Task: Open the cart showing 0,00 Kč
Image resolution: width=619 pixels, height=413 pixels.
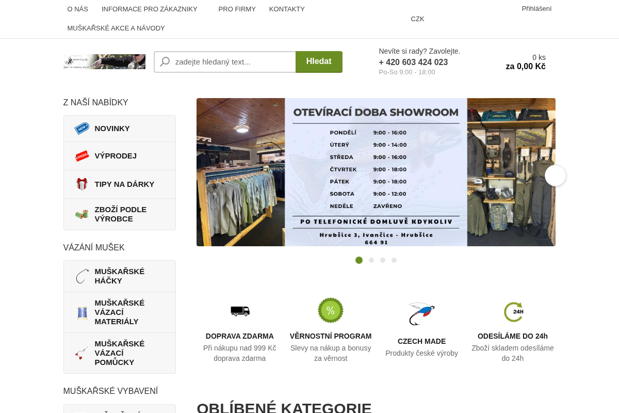Action: pos(526,62)
